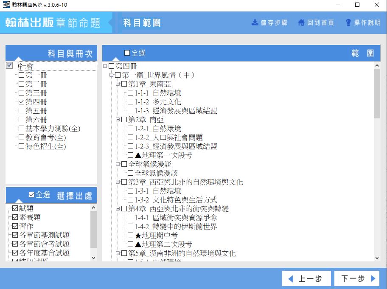Screen dimensions: 387x289
Task: Select 第三冊 in 科目與冊次 list
Action: click(x=36, y=93)
